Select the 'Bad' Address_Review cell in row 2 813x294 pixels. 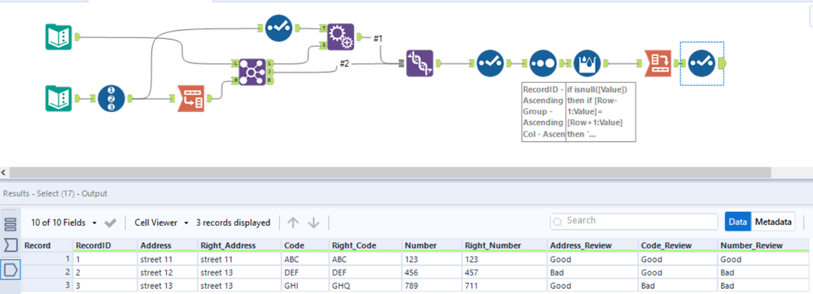[592, 272]
